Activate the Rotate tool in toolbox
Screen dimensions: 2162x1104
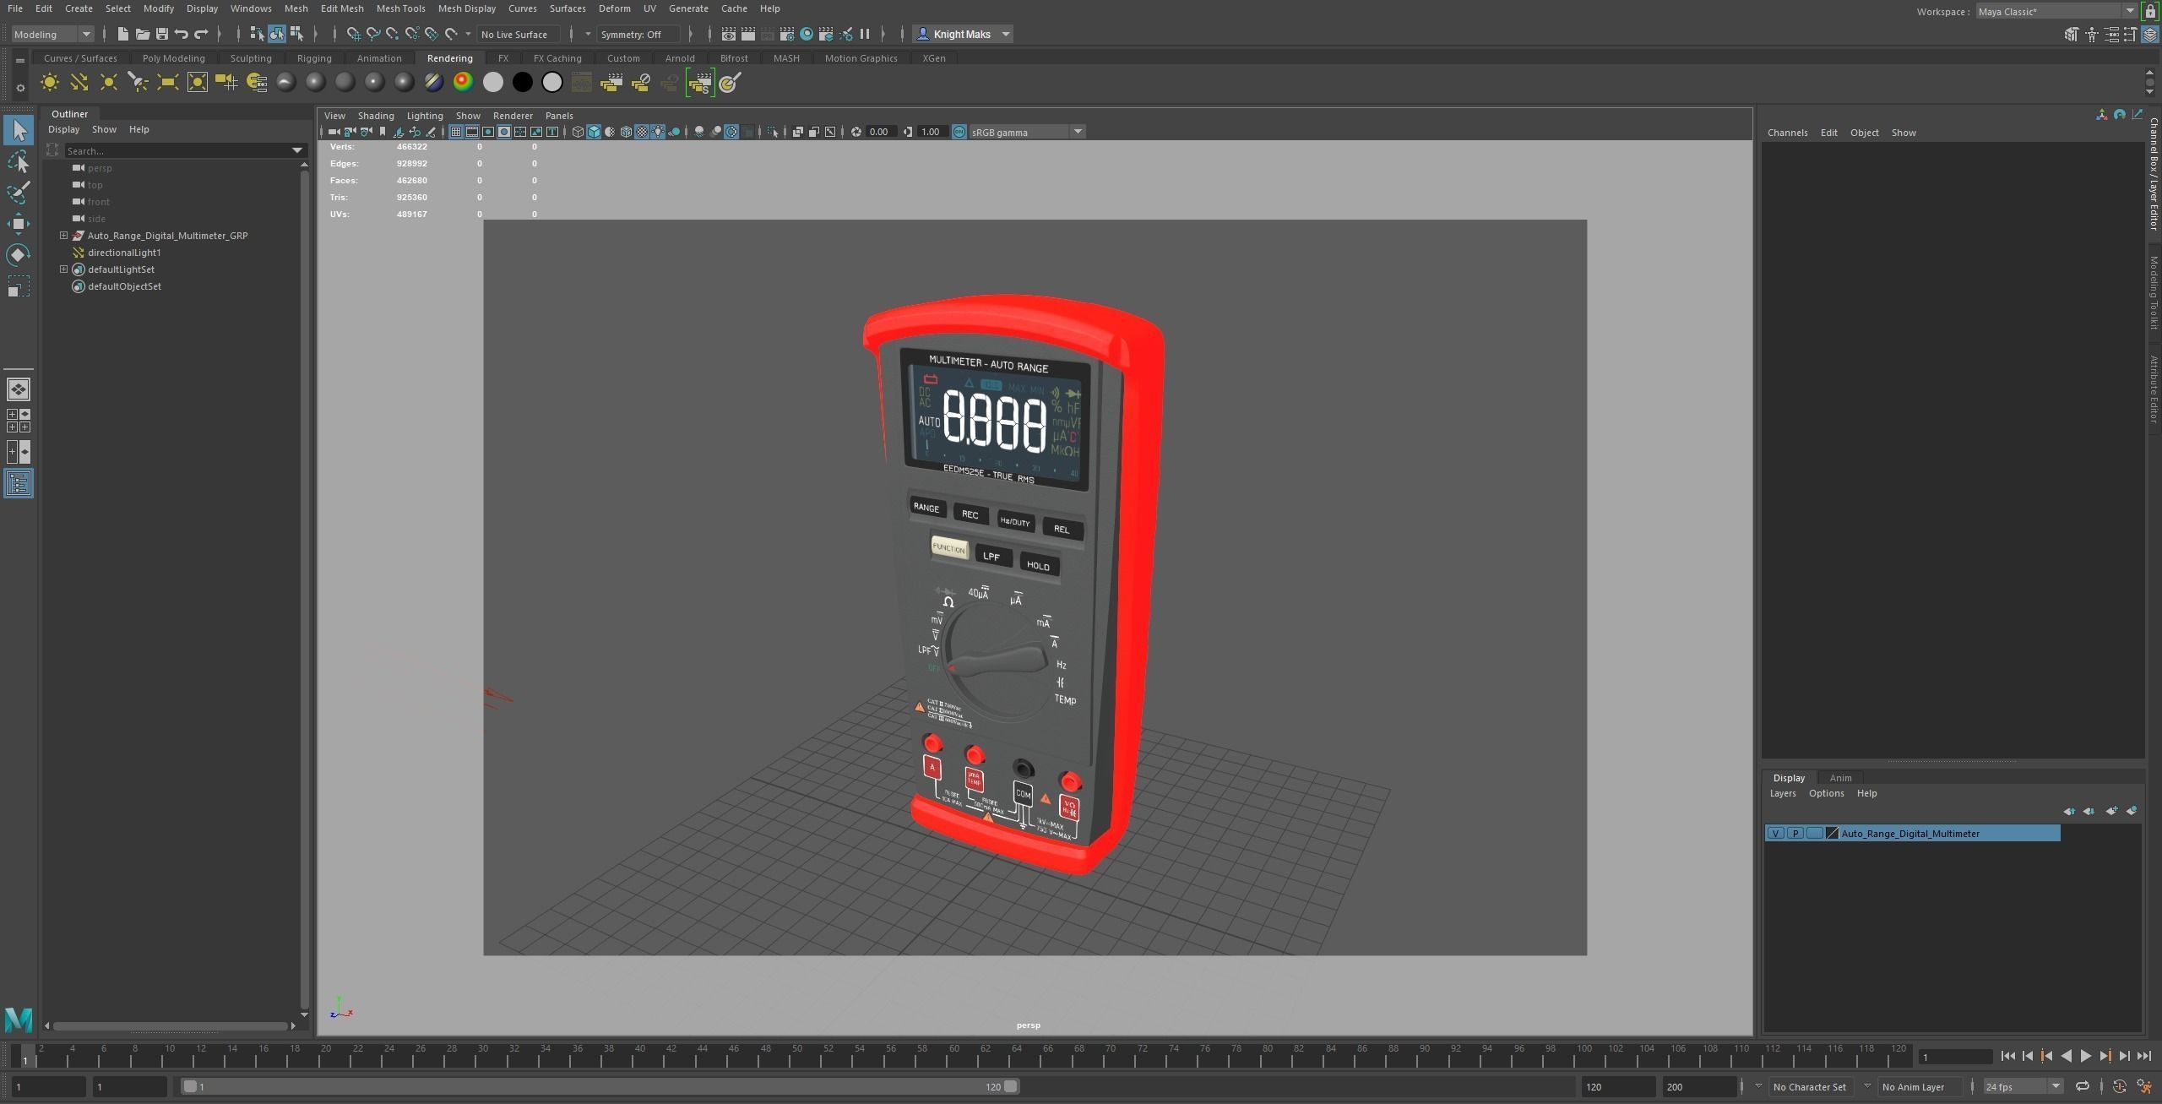(19, 255)
